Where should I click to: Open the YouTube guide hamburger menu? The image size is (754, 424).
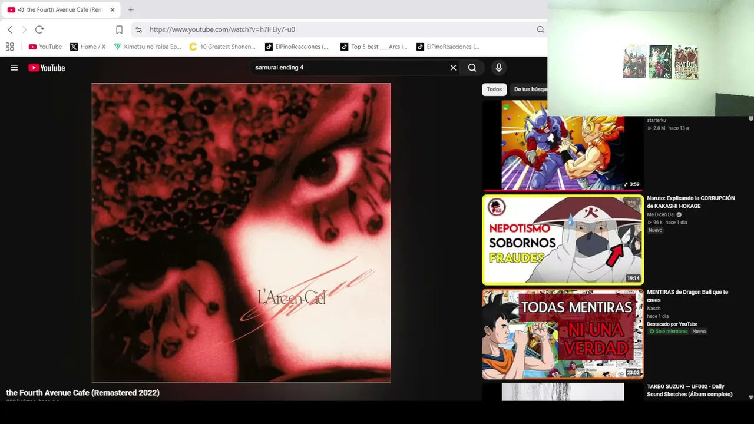click(14, 68)
